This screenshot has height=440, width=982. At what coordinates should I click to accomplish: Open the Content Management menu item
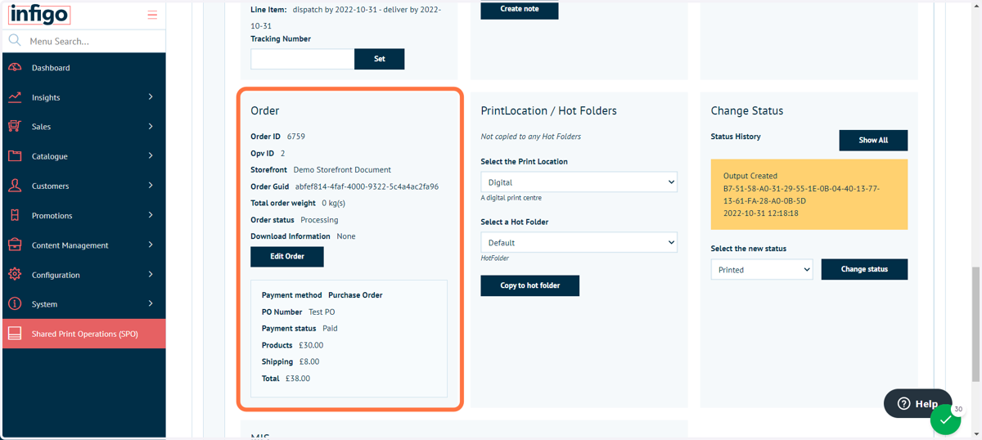click(x=84, y=245)
